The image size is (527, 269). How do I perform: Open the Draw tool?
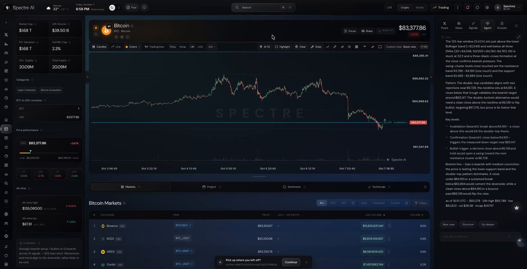point(316,47)
